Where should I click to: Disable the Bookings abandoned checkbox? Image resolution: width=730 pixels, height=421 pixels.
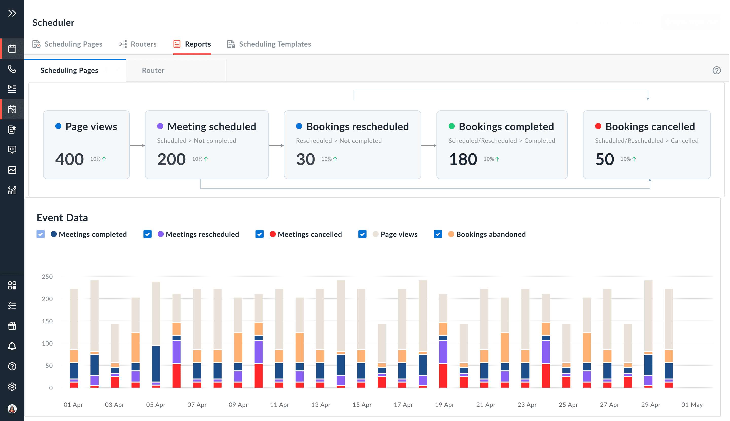[438, 234]
